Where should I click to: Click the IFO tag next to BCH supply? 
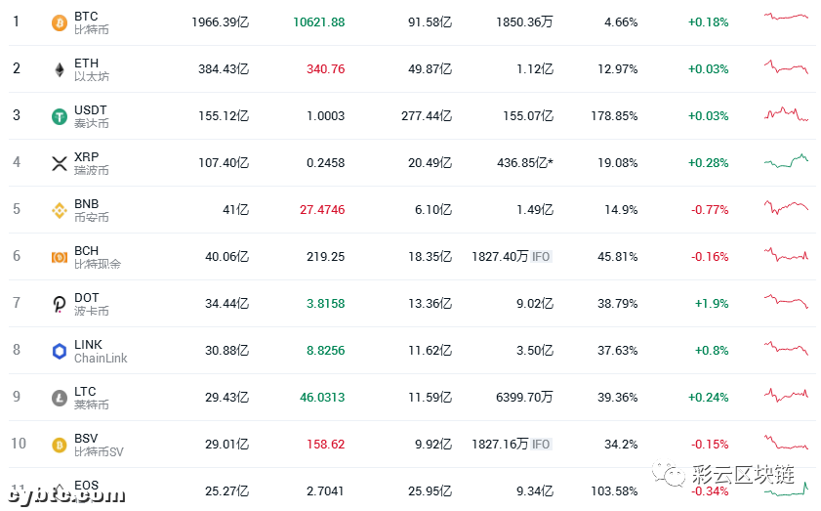click(x=541, y=257)
